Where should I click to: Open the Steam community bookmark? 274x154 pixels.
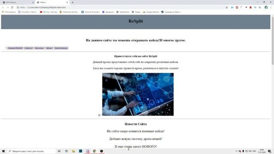(x=171, y=12)
